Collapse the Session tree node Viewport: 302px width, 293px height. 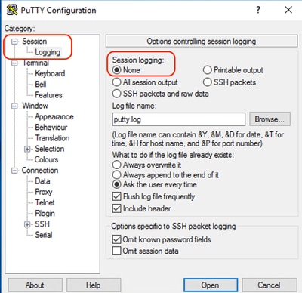15,42
